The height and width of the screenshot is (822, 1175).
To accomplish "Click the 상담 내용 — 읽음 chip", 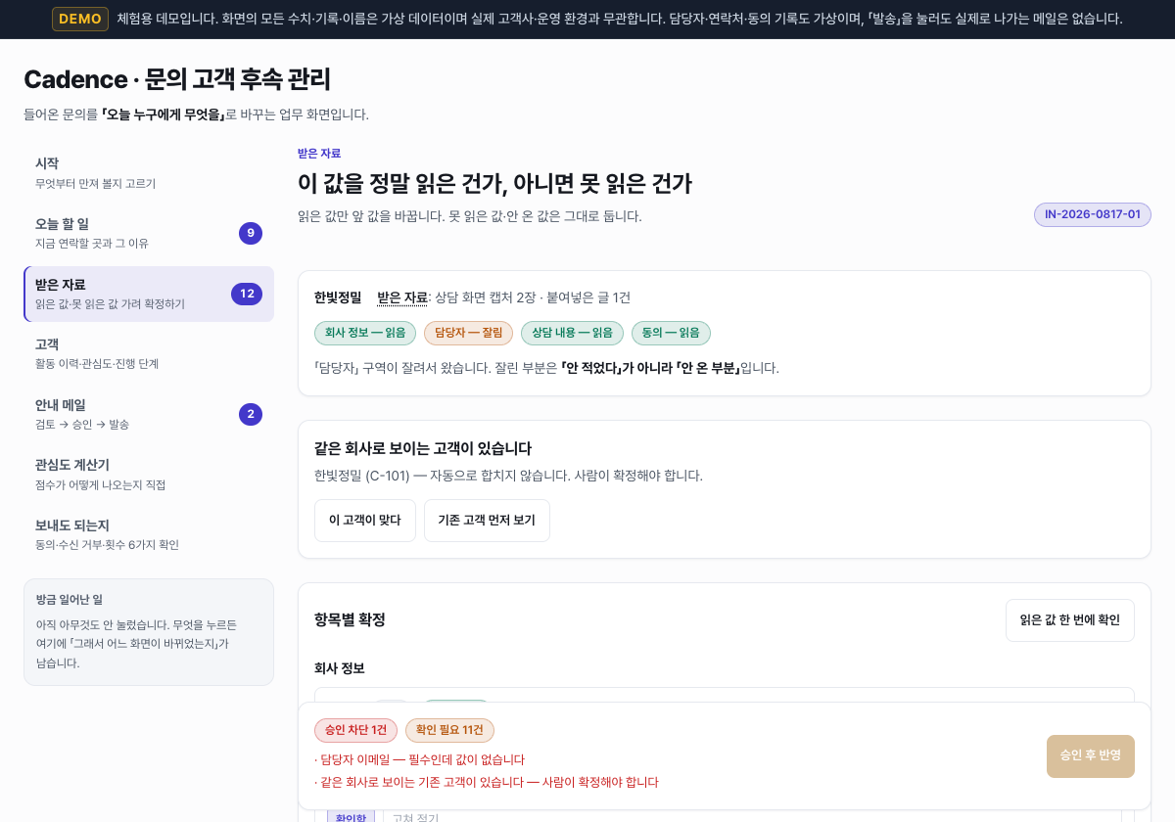I will point(572,333).
